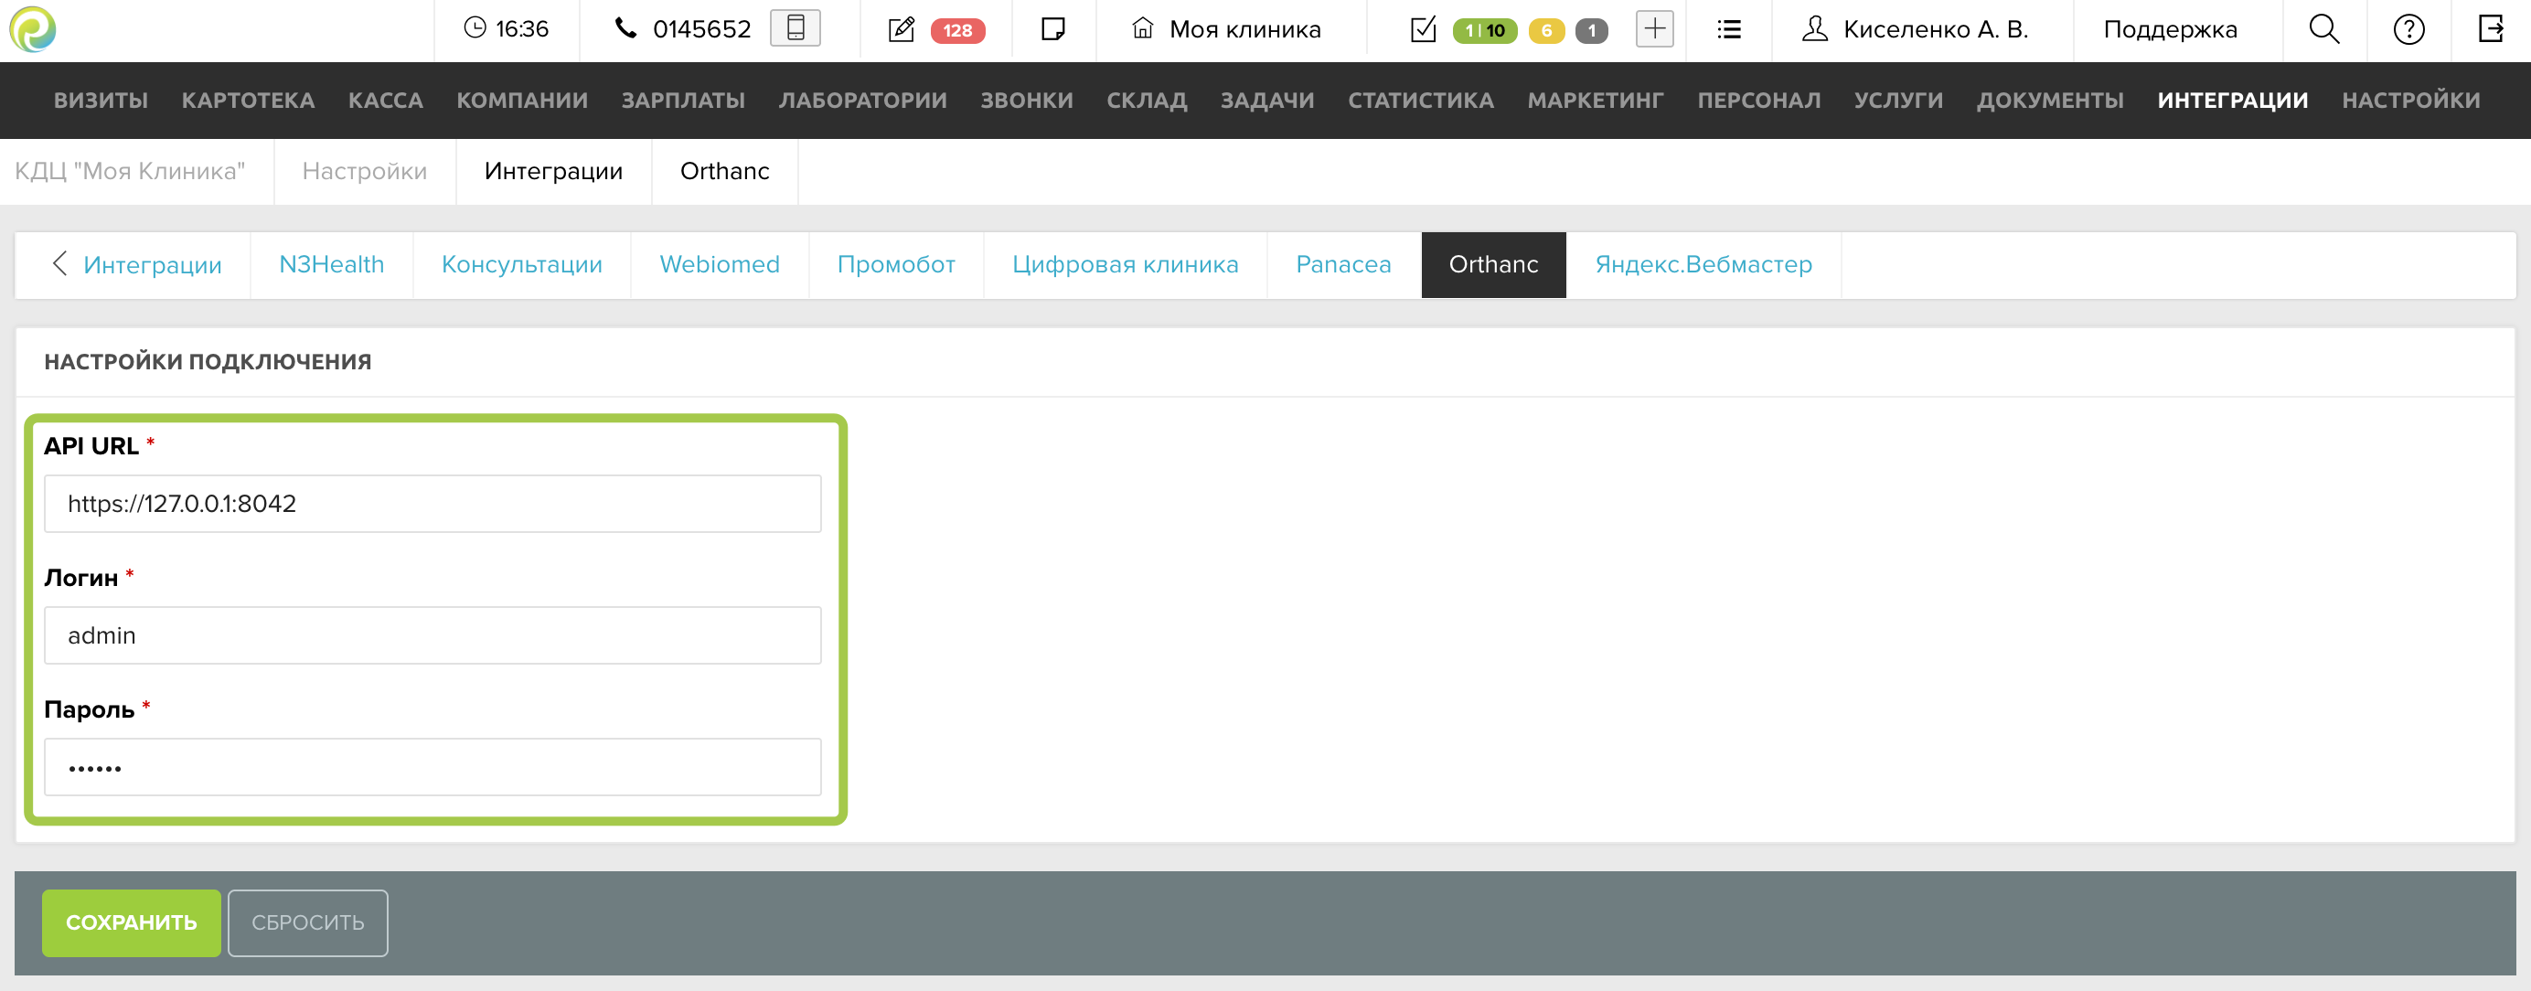Switch to the Промобот tab
This screenshot has width=2531, height=991.
[x=896, y=264]
